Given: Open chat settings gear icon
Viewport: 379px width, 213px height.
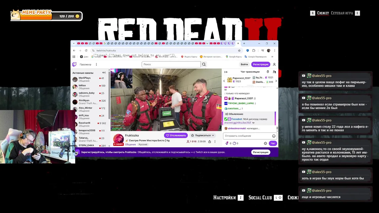Looking at the screenshot, I should click(265, 143).
